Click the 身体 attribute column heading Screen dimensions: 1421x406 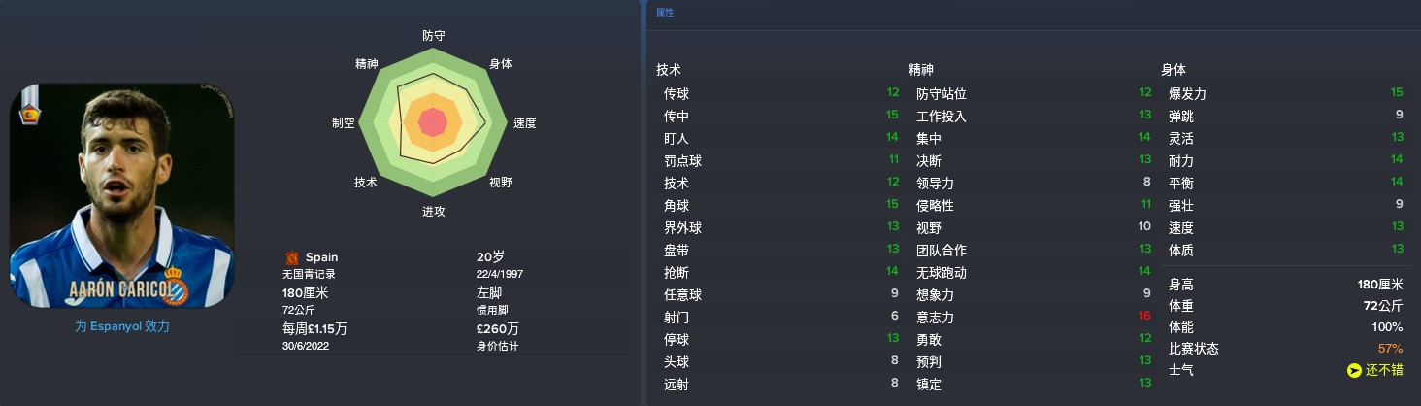[1173, 70]
